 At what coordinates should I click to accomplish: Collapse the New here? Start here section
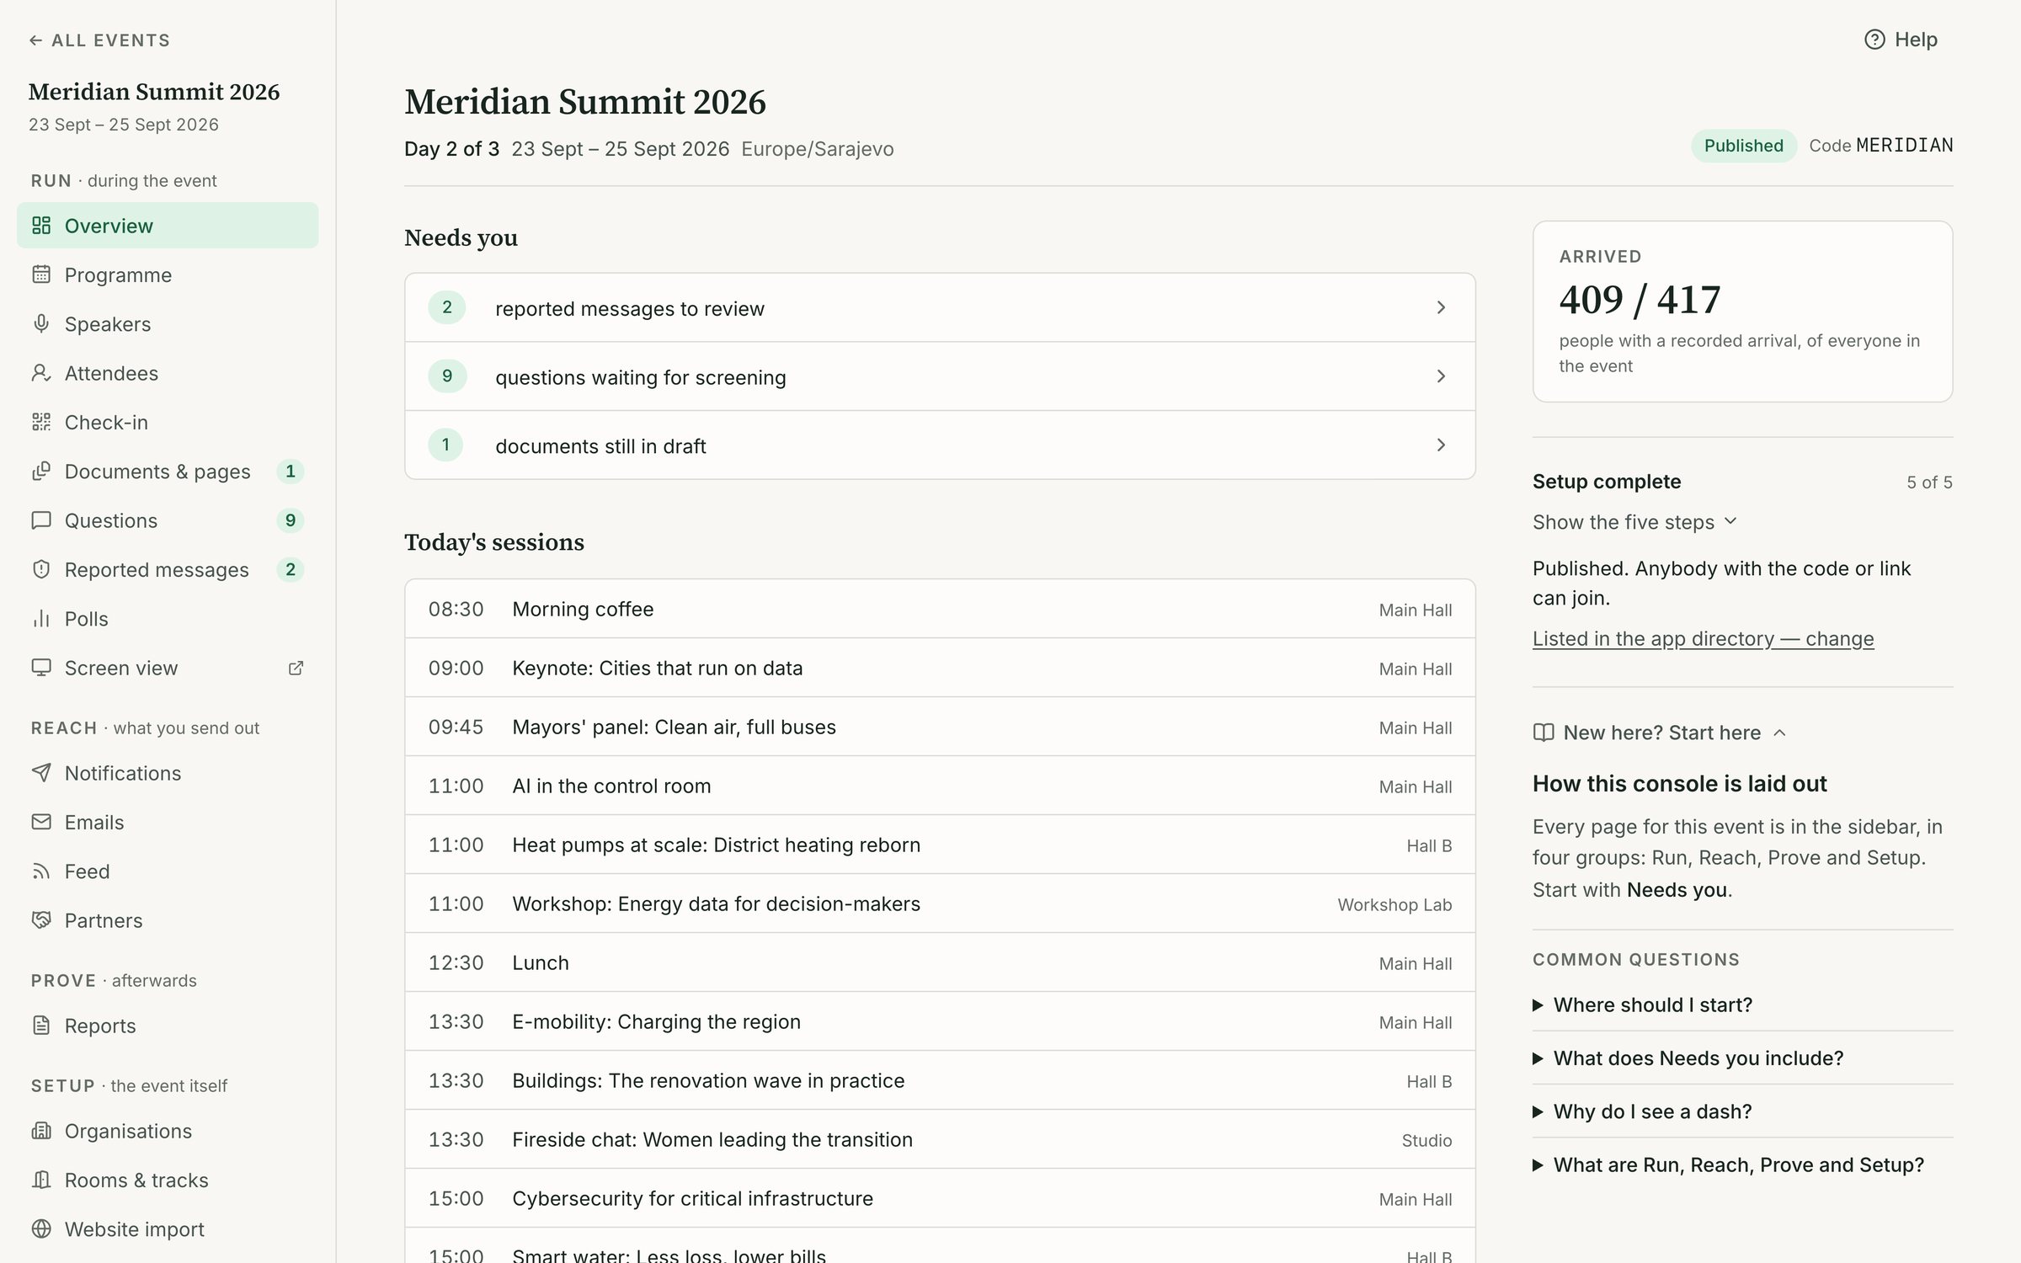[1660, 733]
